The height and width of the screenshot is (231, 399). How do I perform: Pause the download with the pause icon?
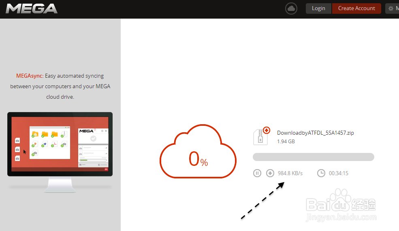pos(257,173)
